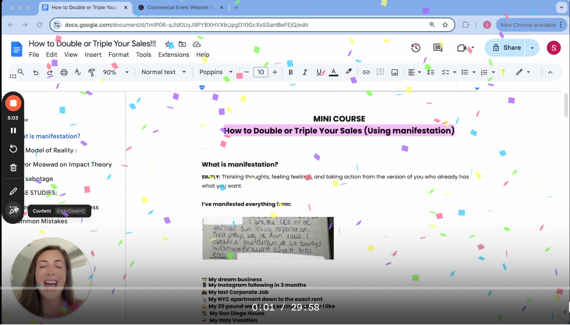Toggle italic formatting
Image resolution: width=570 pixels, height=325 pixels.
point(305,72)
